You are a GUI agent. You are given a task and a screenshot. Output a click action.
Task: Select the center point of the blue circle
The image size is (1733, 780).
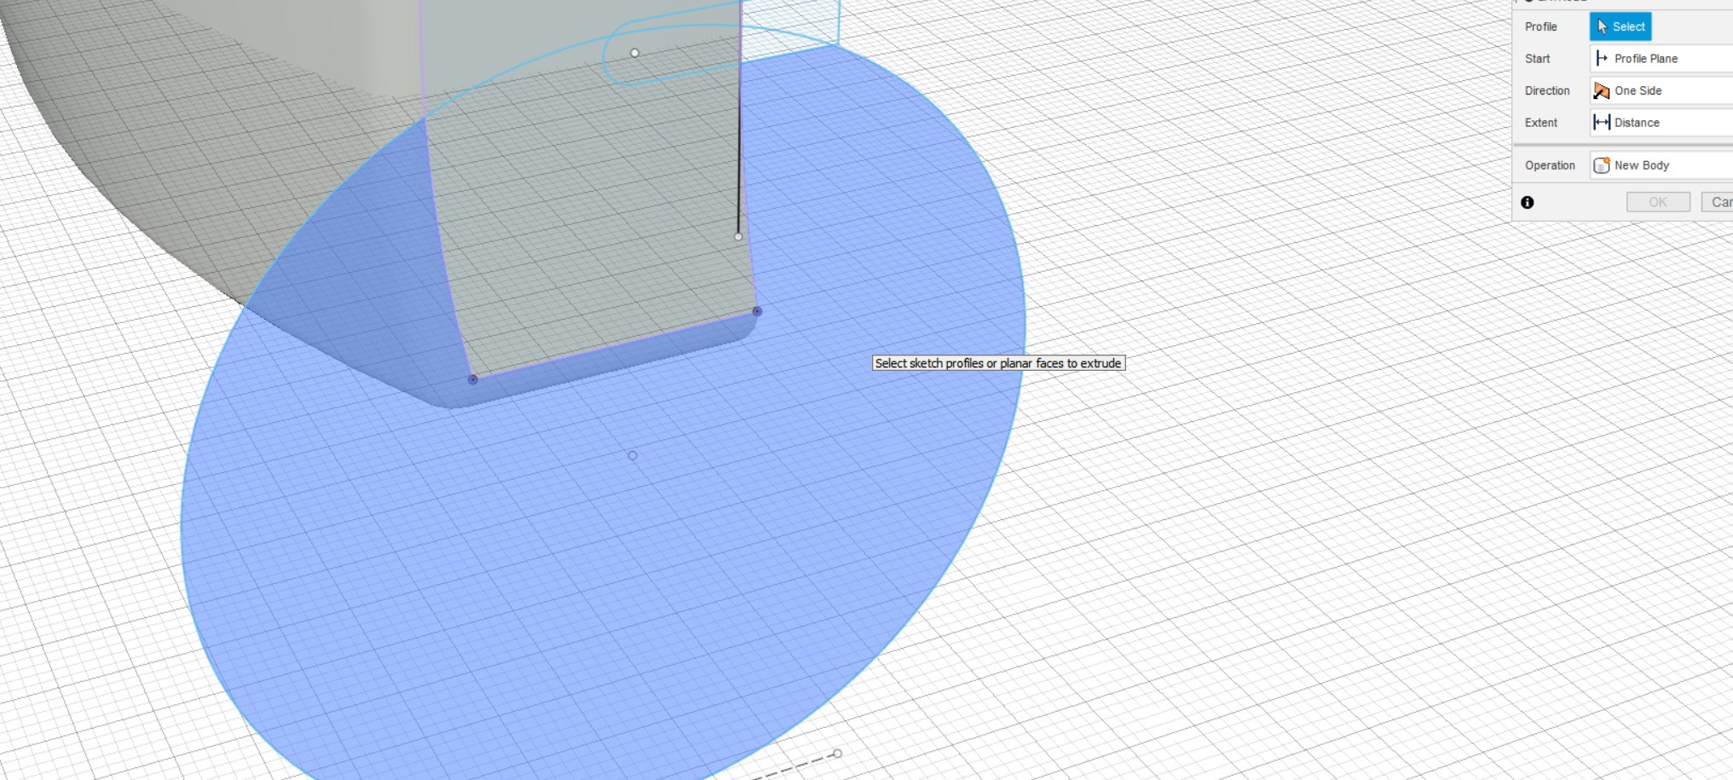click(633, 455)
